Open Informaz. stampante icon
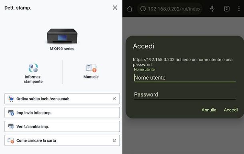The image size is (244, 154). 33,68
